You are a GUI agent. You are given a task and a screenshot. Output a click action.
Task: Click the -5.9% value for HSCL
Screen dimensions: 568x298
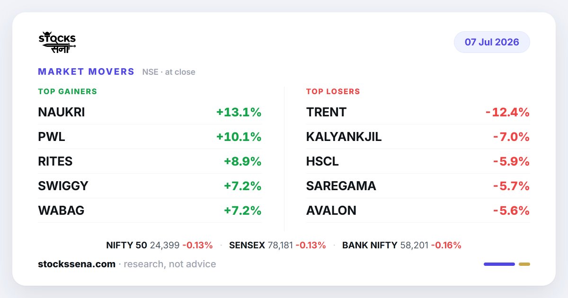pos(511,162)
